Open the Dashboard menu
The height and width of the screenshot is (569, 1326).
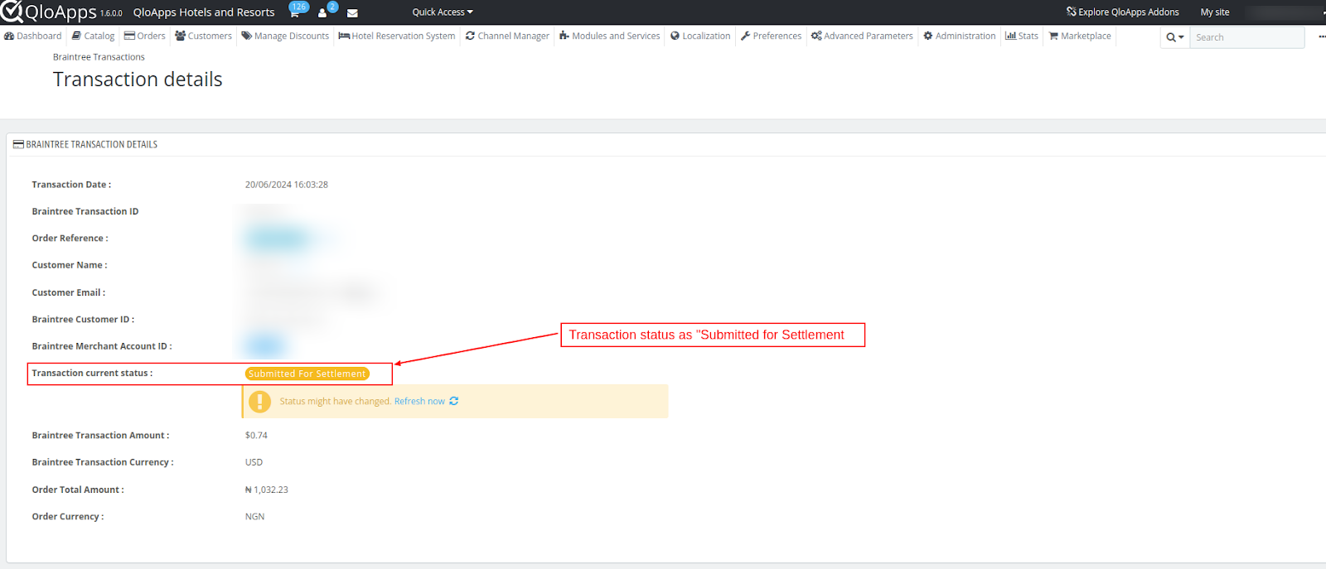click(33, 36)
